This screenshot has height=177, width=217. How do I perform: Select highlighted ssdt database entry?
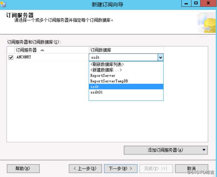[x=126, y=87]
